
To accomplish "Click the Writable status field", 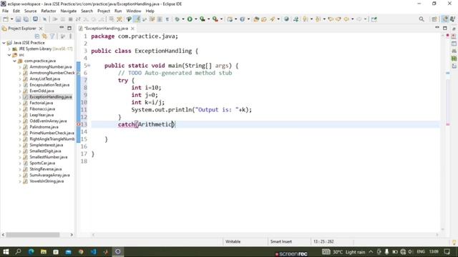I will point(233,242).
